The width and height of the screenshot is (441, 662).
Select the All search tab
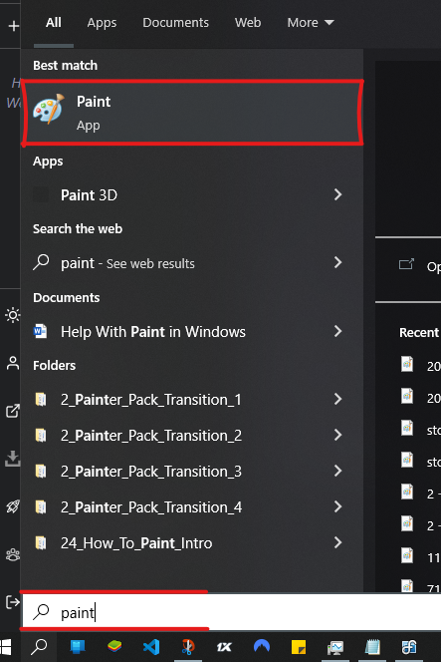[54, 22]
